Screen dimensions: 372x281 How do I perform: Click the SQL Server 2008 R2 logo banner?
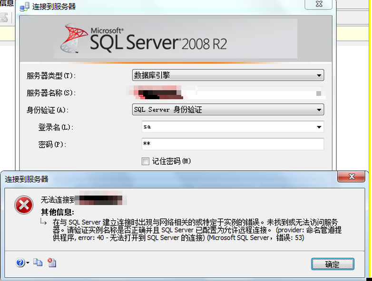tap(176, 38)
